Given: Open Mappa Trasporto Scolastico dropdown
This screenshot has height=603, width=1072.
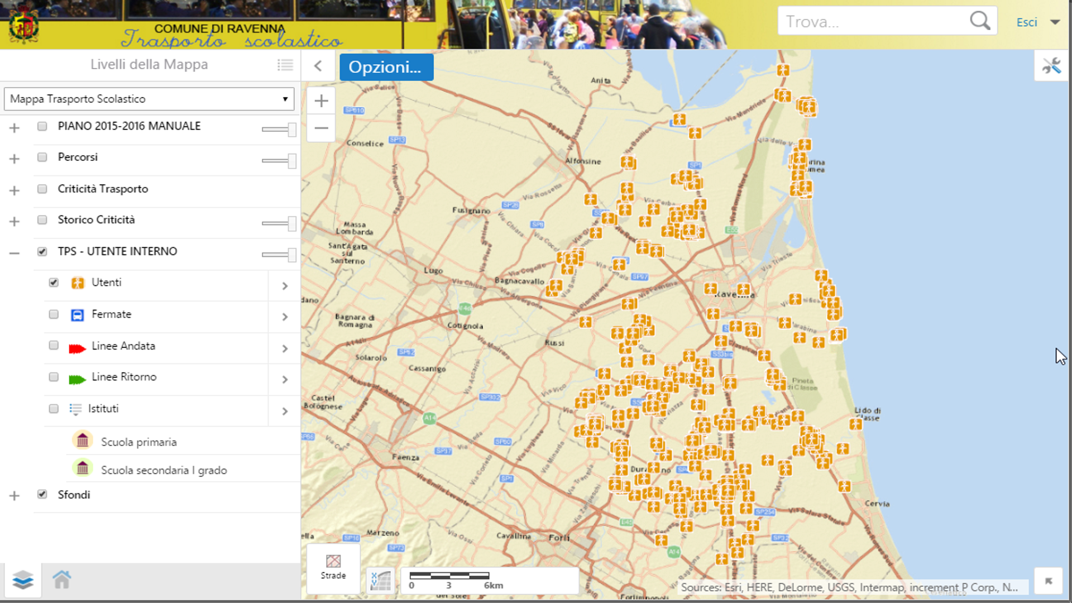Looking at the screenshot, I should click(149, 99).
